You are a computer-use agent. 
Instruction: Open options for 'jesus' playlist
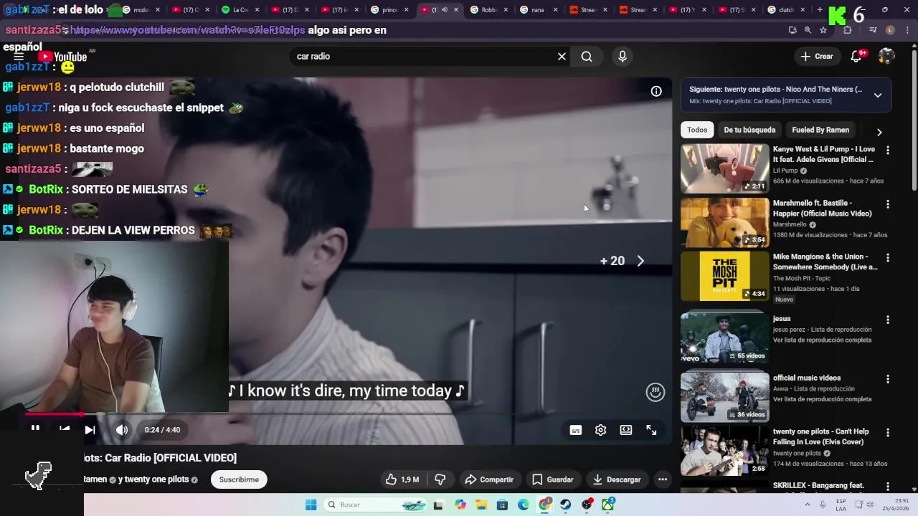(x=888, y=320)
